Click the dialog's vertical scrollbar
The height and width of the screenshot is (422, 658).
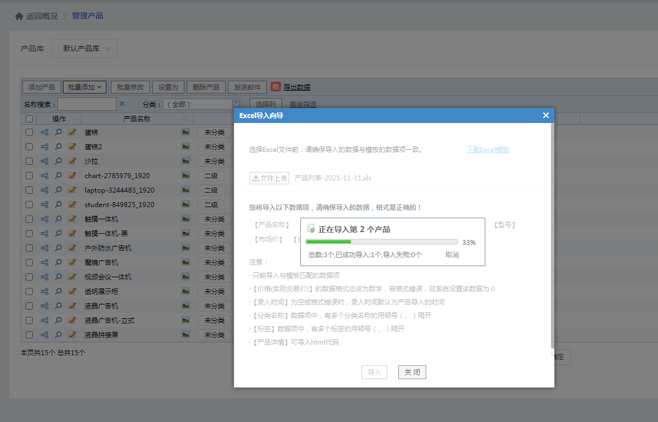click(552, 235)
